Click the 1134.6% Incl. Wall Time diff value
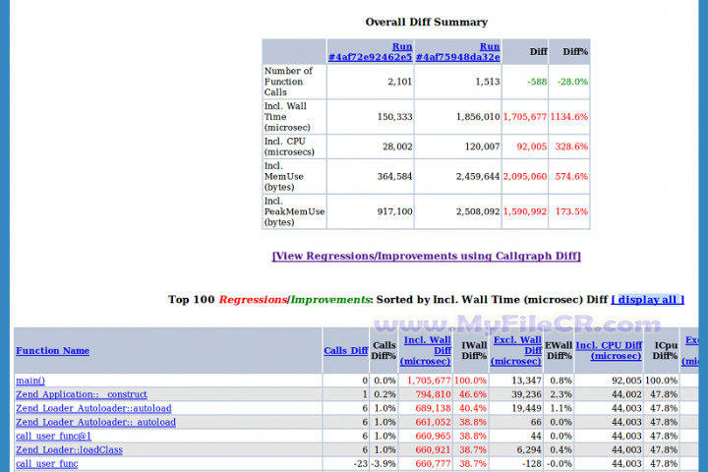Viewport: 708px width, 472px height. click(x=569, y=116)
